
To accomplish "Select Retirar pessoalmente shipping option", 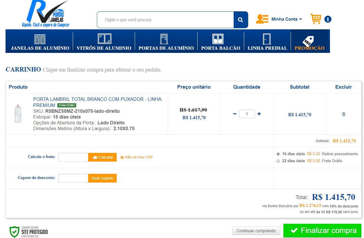I will tap(278, 154).
